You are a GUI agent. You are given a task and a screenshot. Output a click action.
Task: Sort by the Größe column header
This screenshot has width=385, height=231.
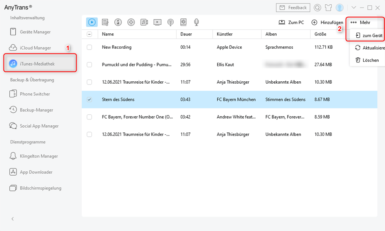(320, 34)
